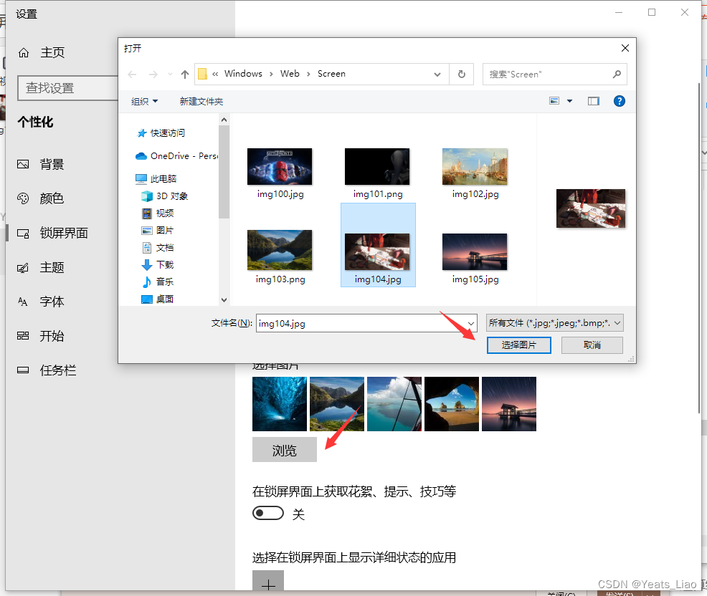Select OneDrive - Personal in navigation pane

(x=176, y=156)
